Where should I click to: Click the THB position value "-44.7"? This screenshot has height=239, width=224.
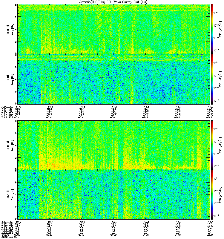click(x=177, y=107)
